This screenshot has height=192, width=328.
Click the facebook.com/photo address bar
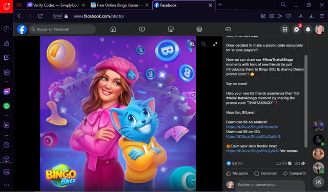coord(99,16)
